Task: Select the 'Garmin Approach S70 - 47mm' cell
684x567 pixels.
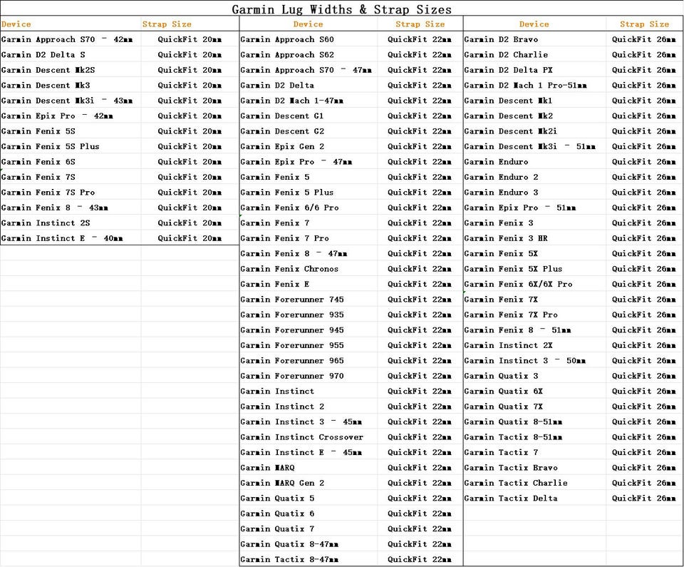Action: click(309, 70)
